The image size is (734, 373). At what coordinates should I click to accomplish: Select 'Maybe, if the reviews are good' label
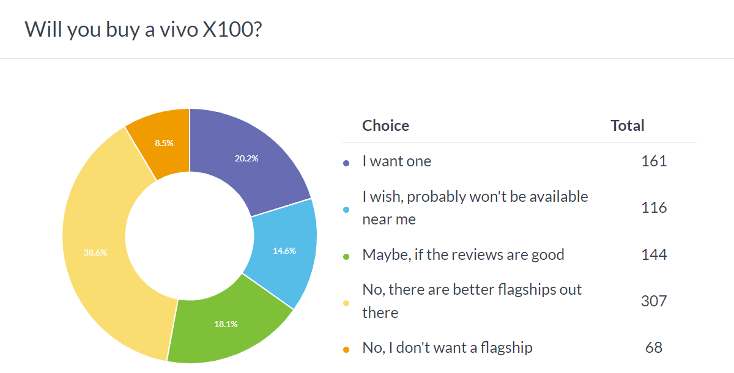[x=463, y=254]
